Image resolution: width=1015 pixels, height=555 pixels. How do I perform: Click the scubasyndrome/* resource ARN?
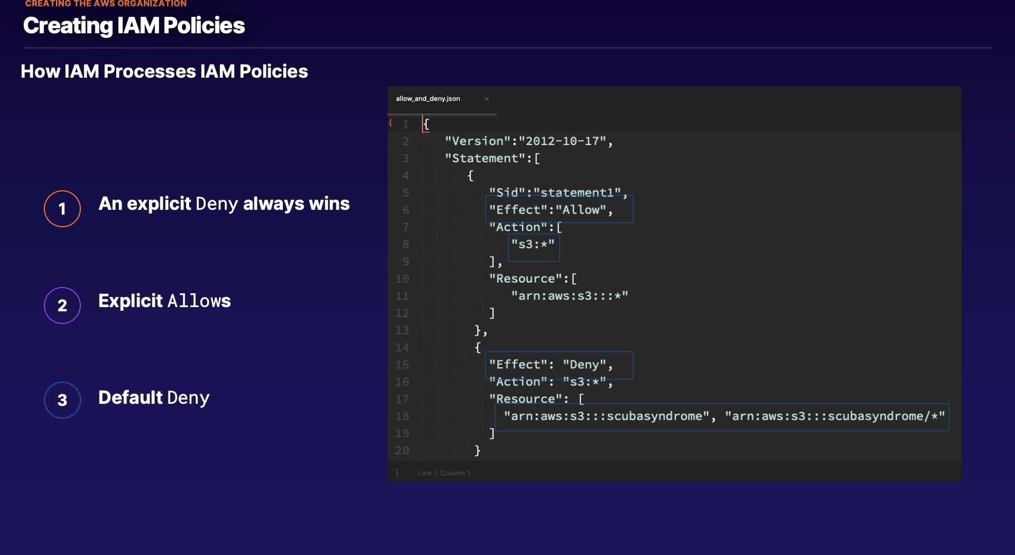click(x=834, y=417)
